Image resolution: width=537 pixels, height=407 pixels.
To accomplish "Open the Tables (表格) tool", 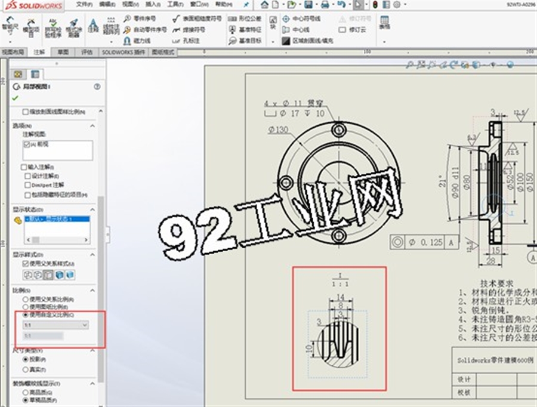I will click(385, 23).
